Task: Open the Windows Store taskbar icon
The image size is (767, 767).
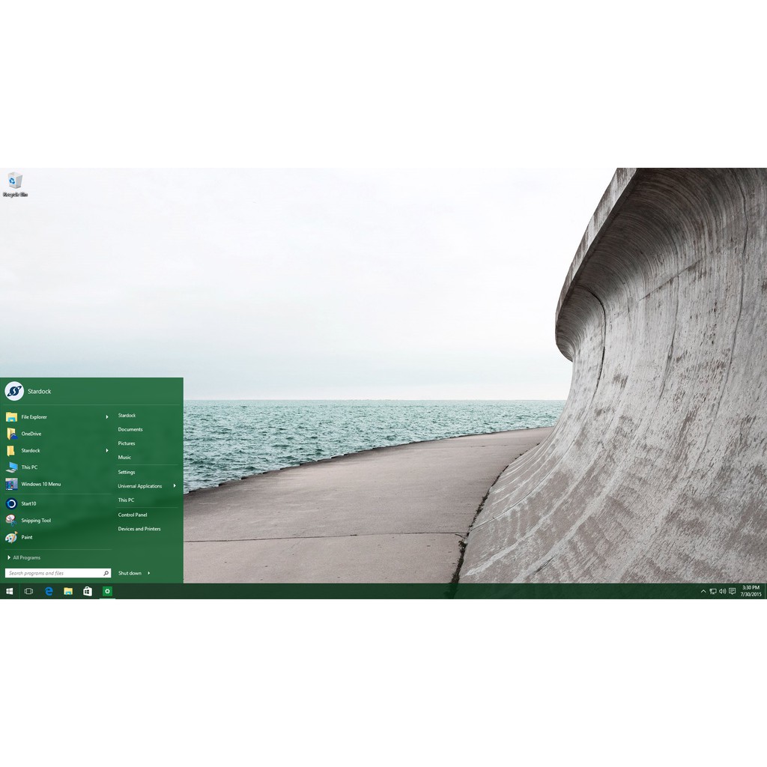Action: [x=88, y=591]
